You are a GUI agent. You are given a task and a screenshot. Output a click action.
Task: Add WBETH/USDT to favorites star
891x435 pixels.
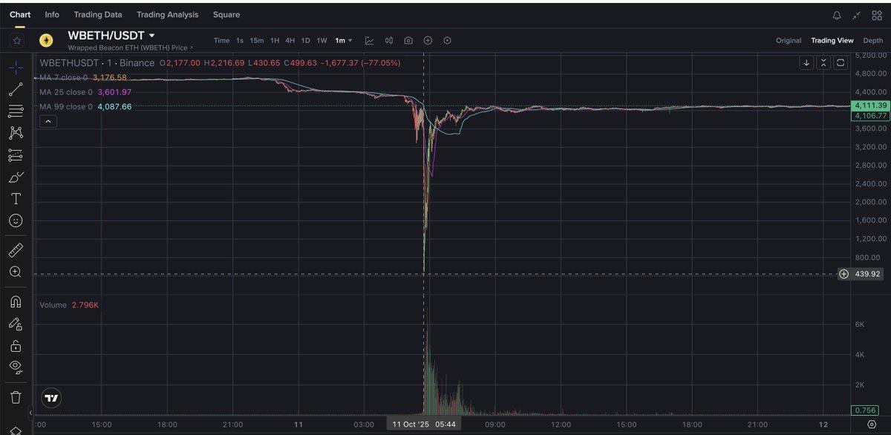[16, 40]
